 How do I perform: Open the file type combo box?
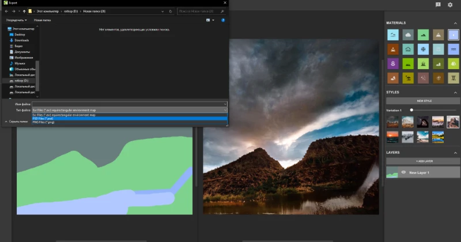130,110
